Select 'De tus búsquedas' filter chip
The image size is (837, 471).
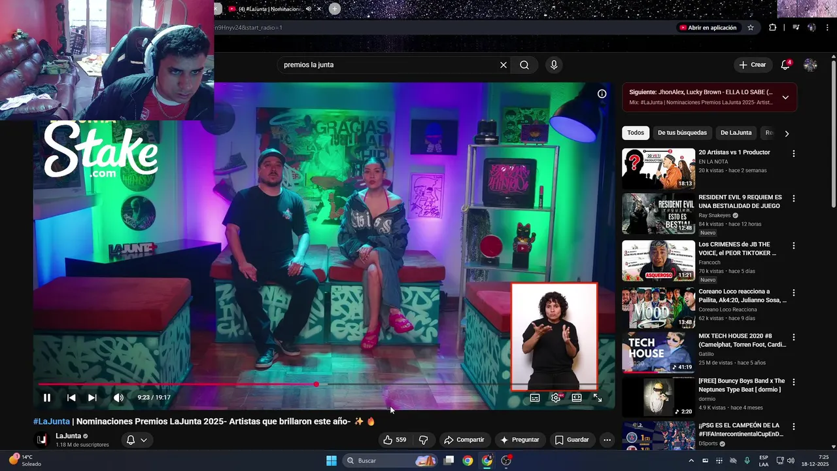(x=682, y=133)
